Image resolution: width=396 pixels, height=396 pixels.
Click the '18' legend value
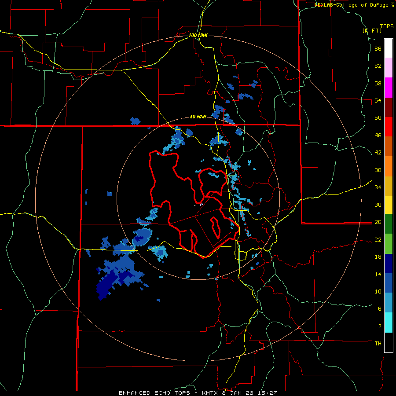point(378,257)
